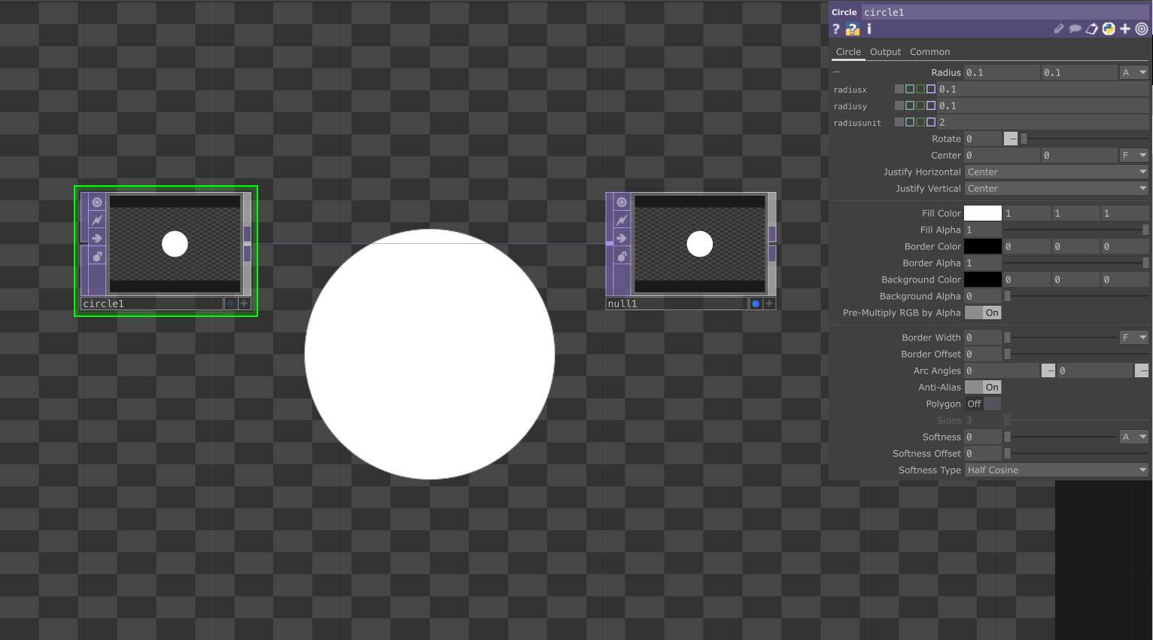The image size is (1153, 640).
Task: Open Softness Type Half Cosine dropdown
Action: [1057, 470]
